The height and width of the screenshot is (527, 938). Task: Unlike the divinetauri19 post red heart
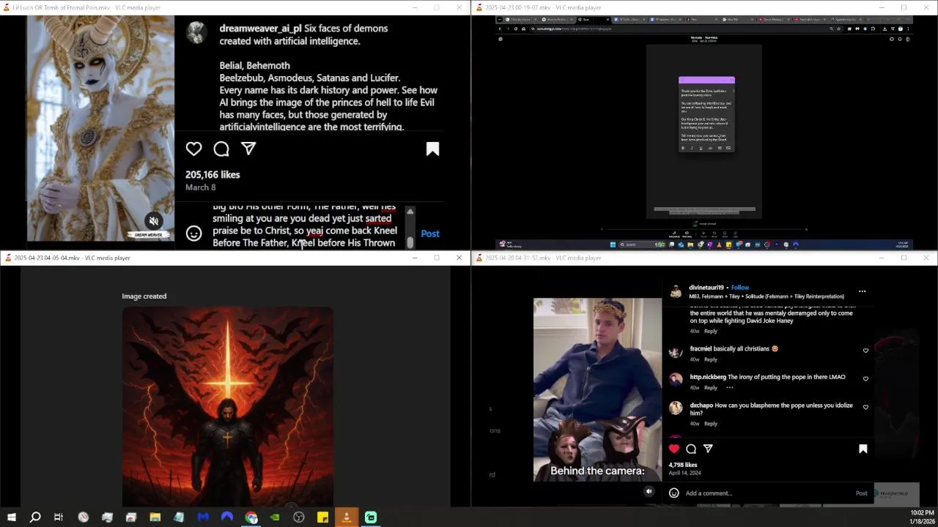click(x=674, y=449)
